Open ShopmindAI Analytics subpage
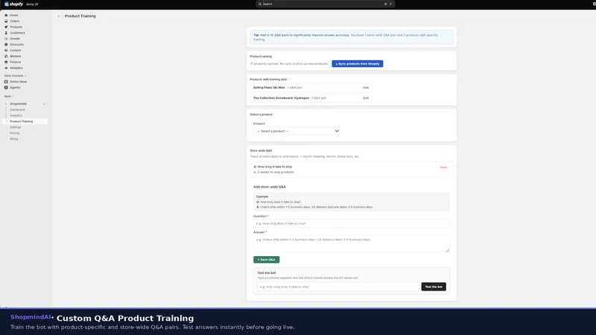Image resolution: width=596 pixels, height=335 pixels. click(16, 115)
